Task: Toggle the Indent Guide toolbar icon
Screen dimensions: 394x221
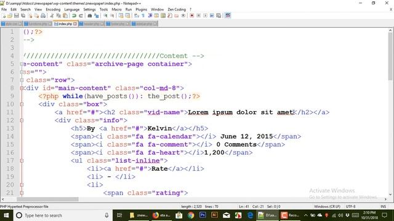Action: 150,15
